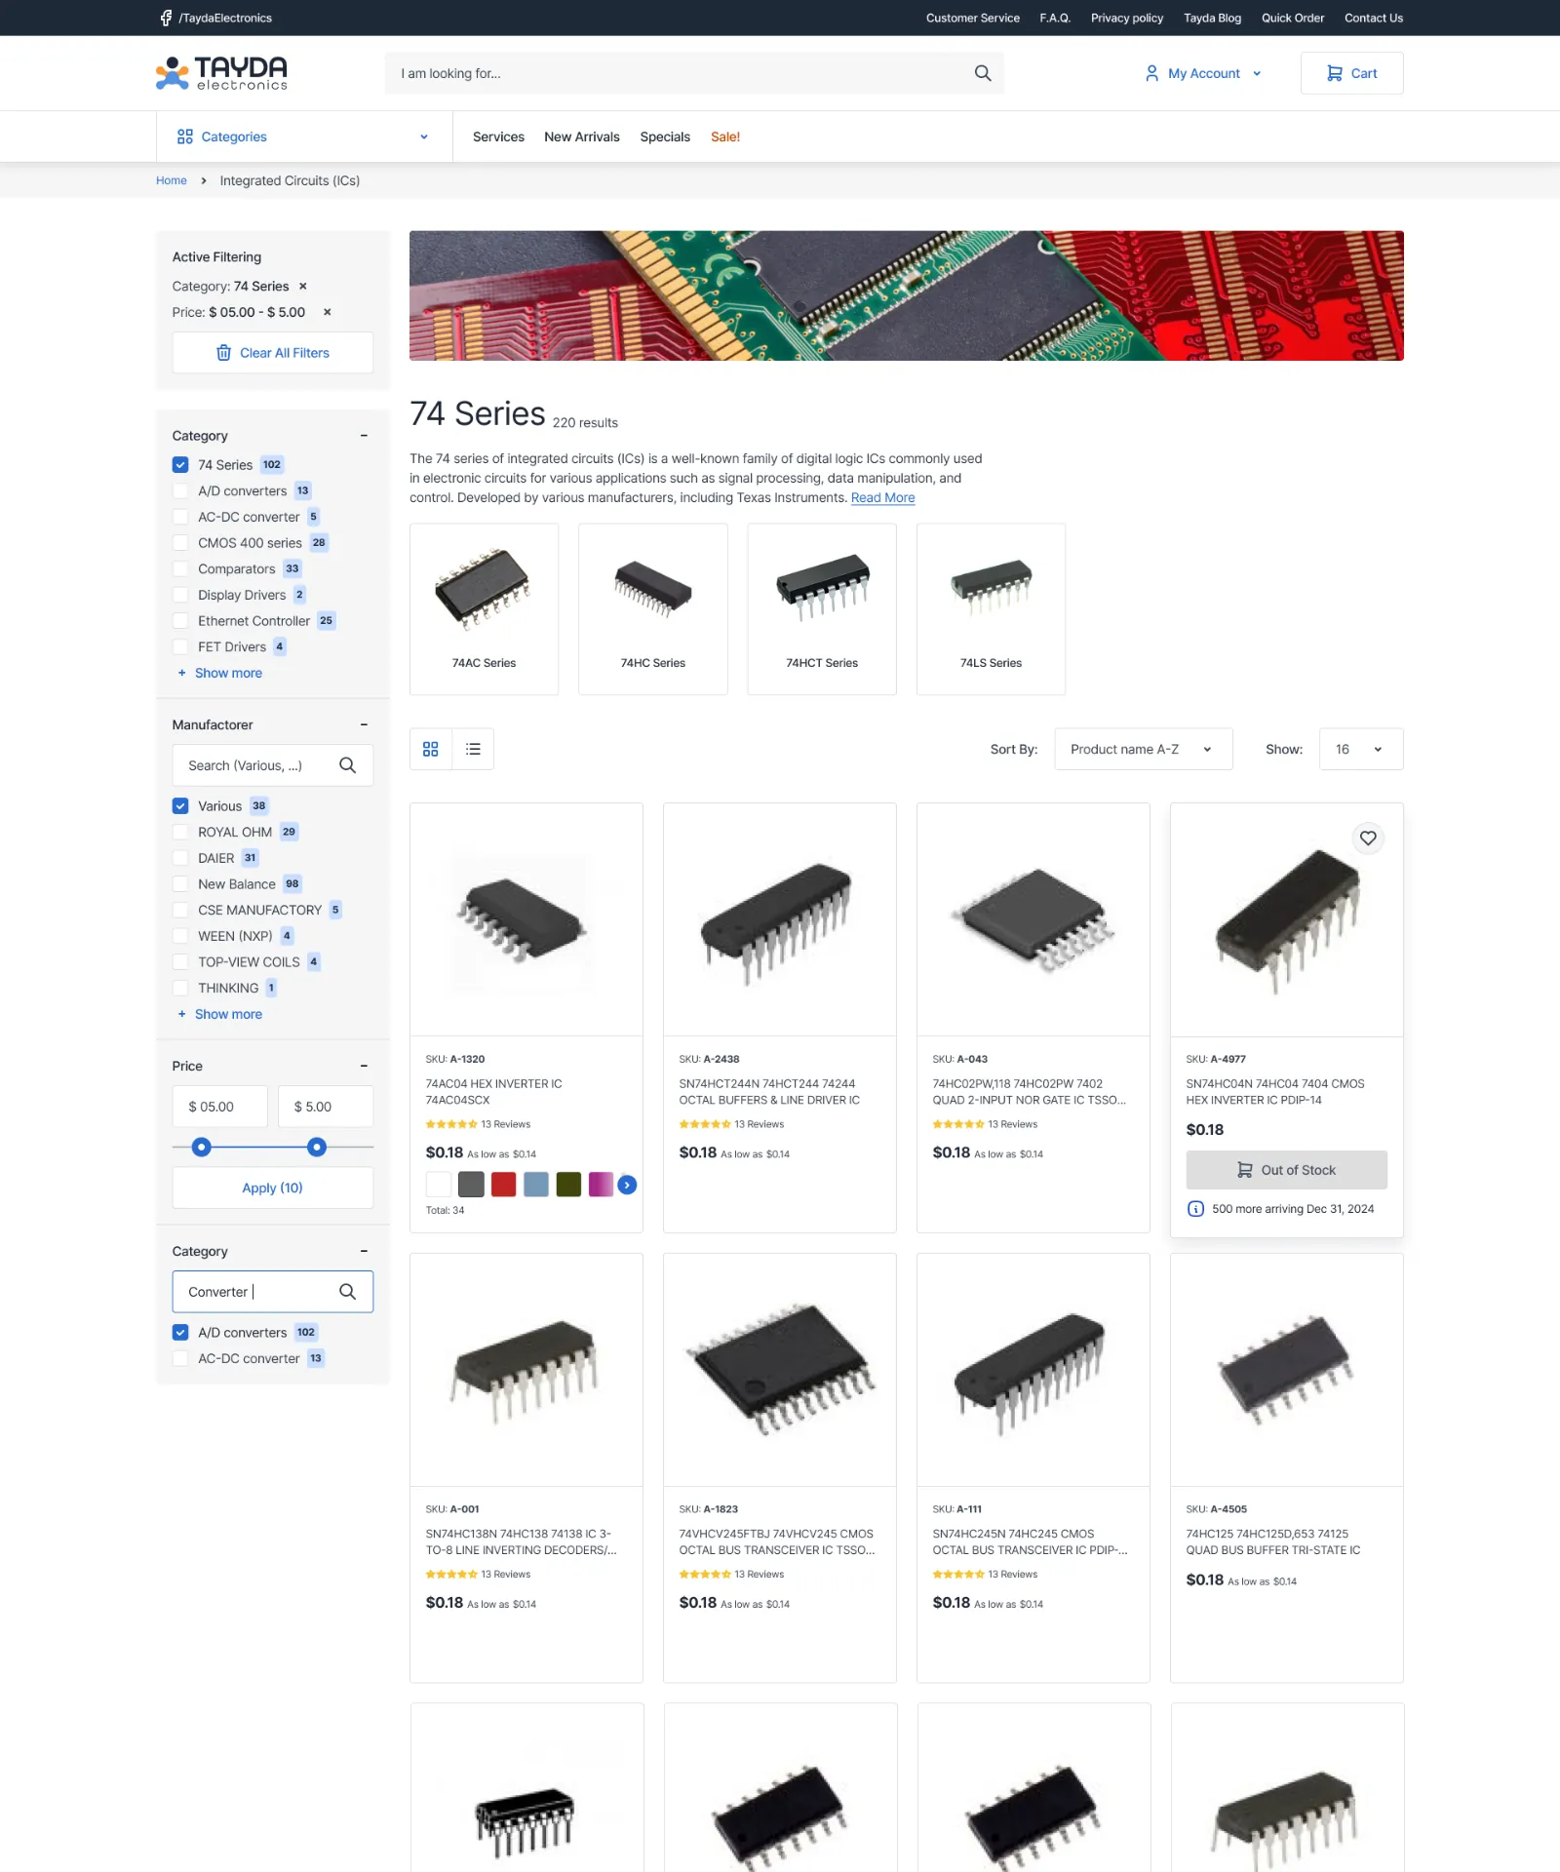
Task: Check the New Balance manufacturer checkbox
Action: pos(180,884)
